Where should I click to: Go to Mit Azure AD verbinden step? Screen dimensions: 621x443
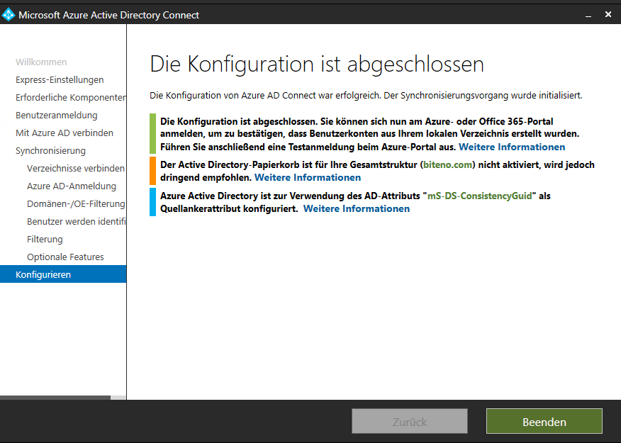click(65, 133)
